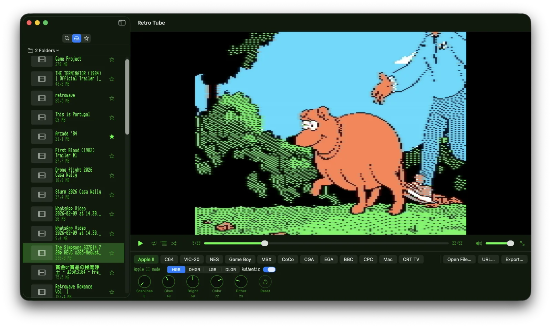Switch to the CoCo tab
The image size is (551, 327).
[288, 260]
